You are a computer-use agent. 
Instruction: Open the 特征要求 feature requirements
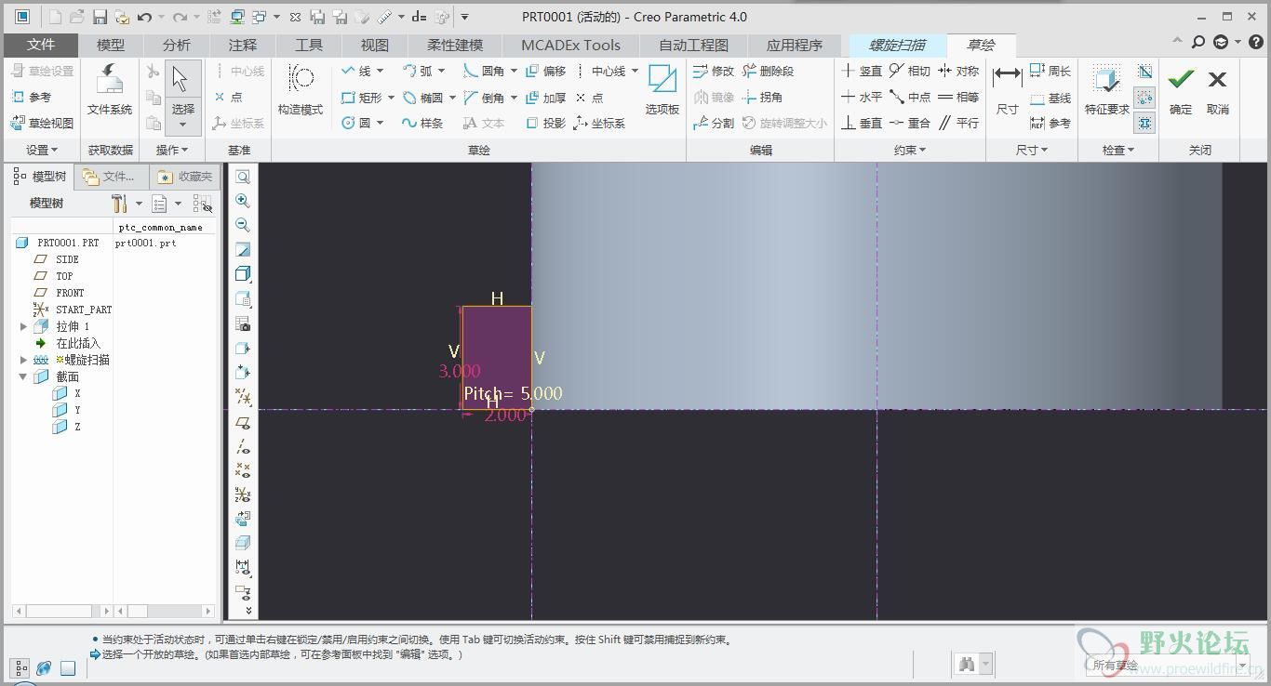pyautogui.click(x=1107, y=89)
